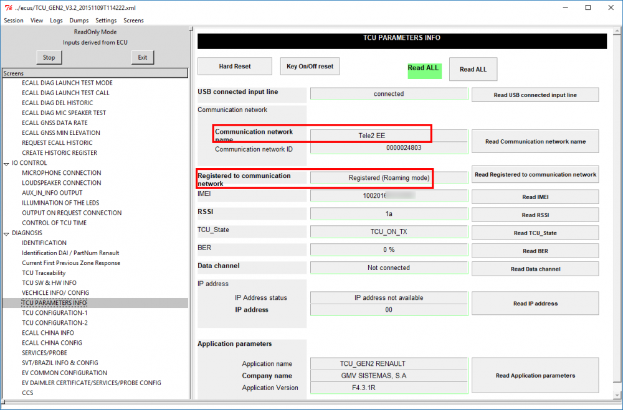The image size is (623, 410).
Task: Click Read Communication network name button
Action: (x=535, y=141)
